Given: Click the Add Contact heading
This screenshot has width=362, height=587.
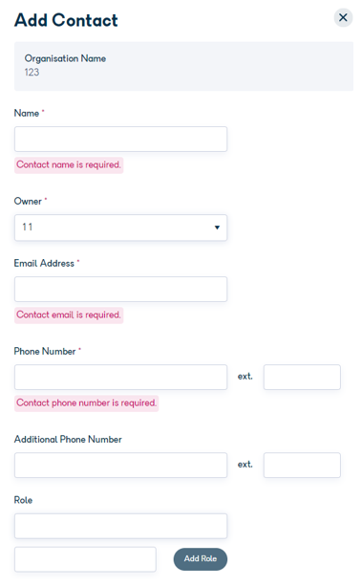Looking at the screenshot, I should [x=66, y=20].
